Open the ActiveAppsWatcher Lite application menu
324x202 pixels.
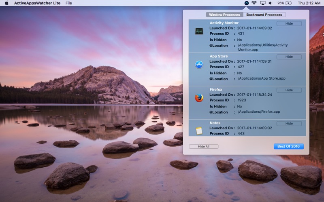[37, 3]
